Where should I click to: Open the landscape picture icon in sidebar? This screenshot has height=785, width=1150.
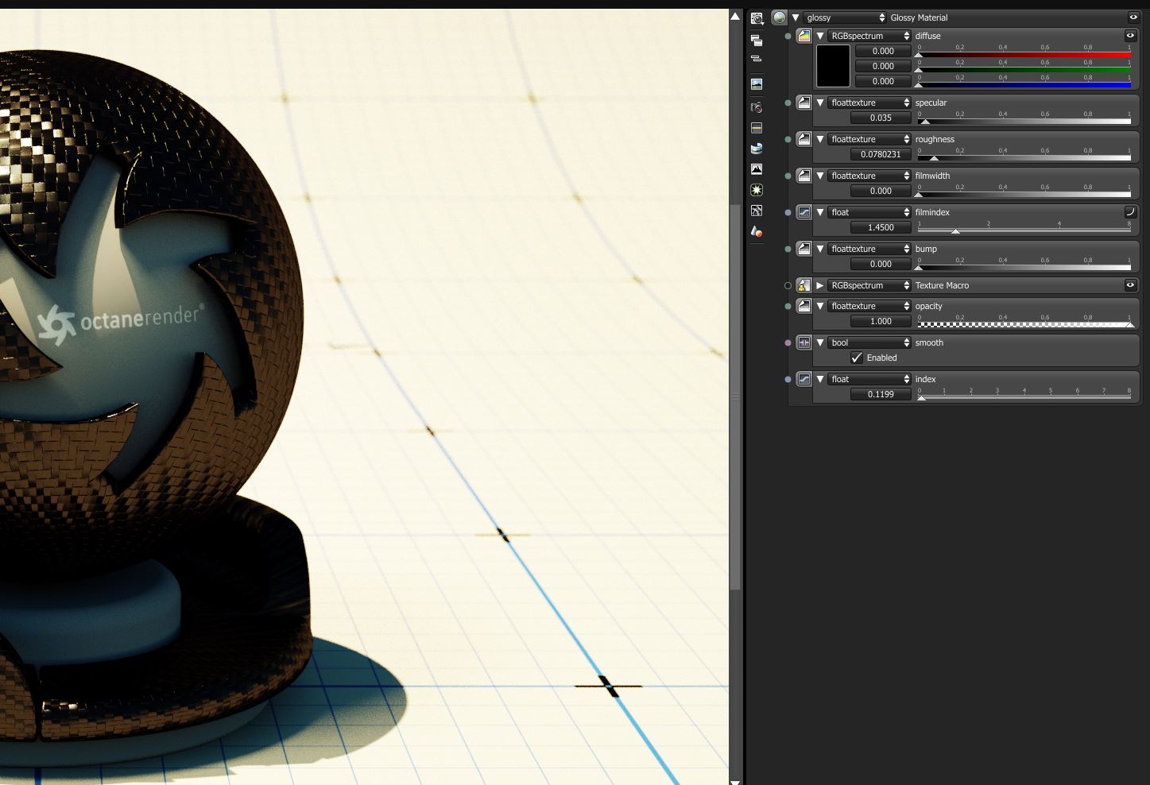pyautogui.click(x=757, y=83)
